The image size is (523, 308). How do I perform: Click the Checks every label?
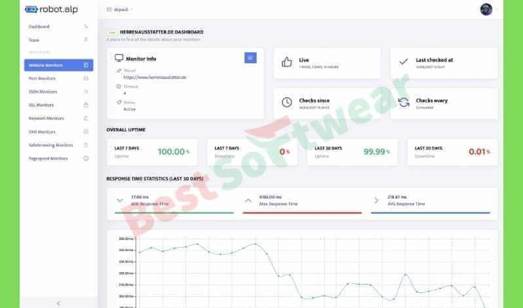432,101
